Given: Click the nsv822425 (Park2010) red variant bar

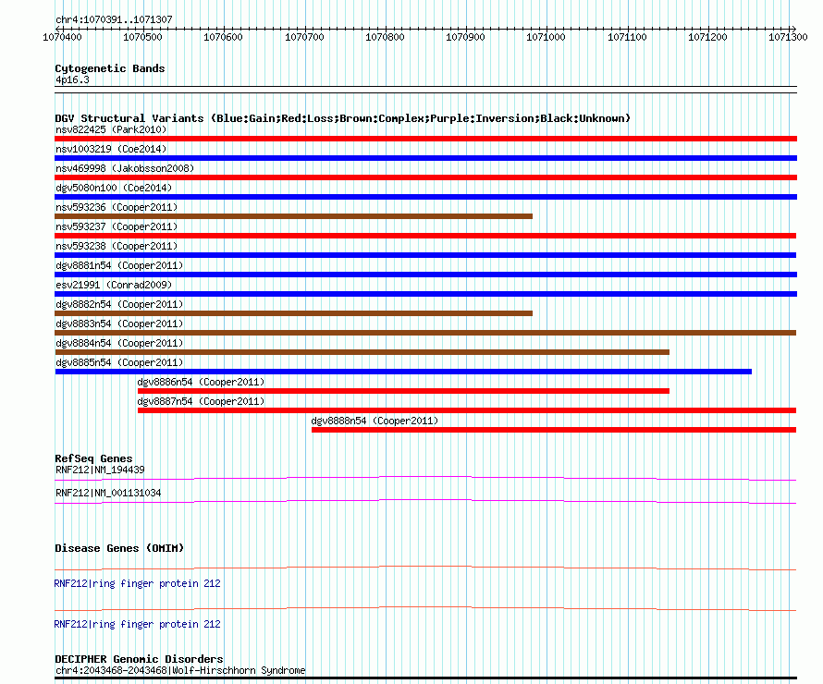Looking at the screenshot, I should click(x=425, y=139).
